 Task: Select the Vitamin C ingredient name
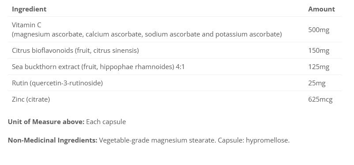pos(26,25)
